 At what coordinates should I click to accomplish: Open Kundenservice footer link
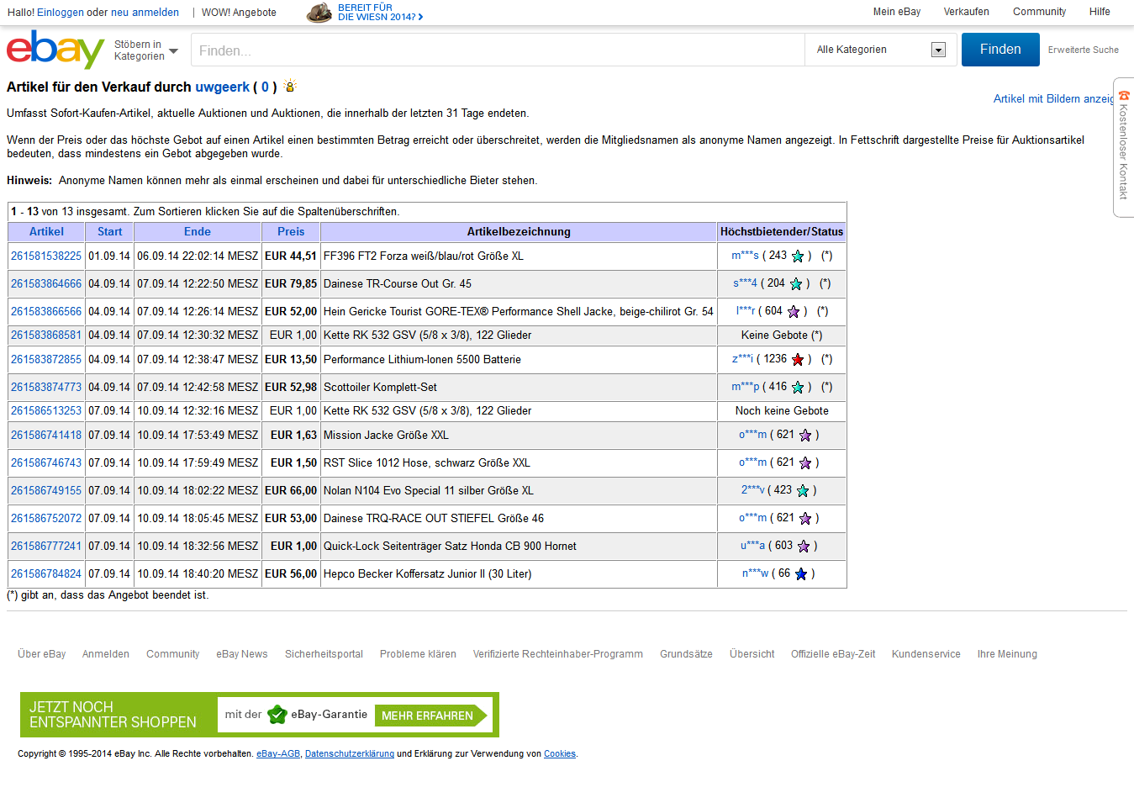pyautogui.click(x=926, y=654)
